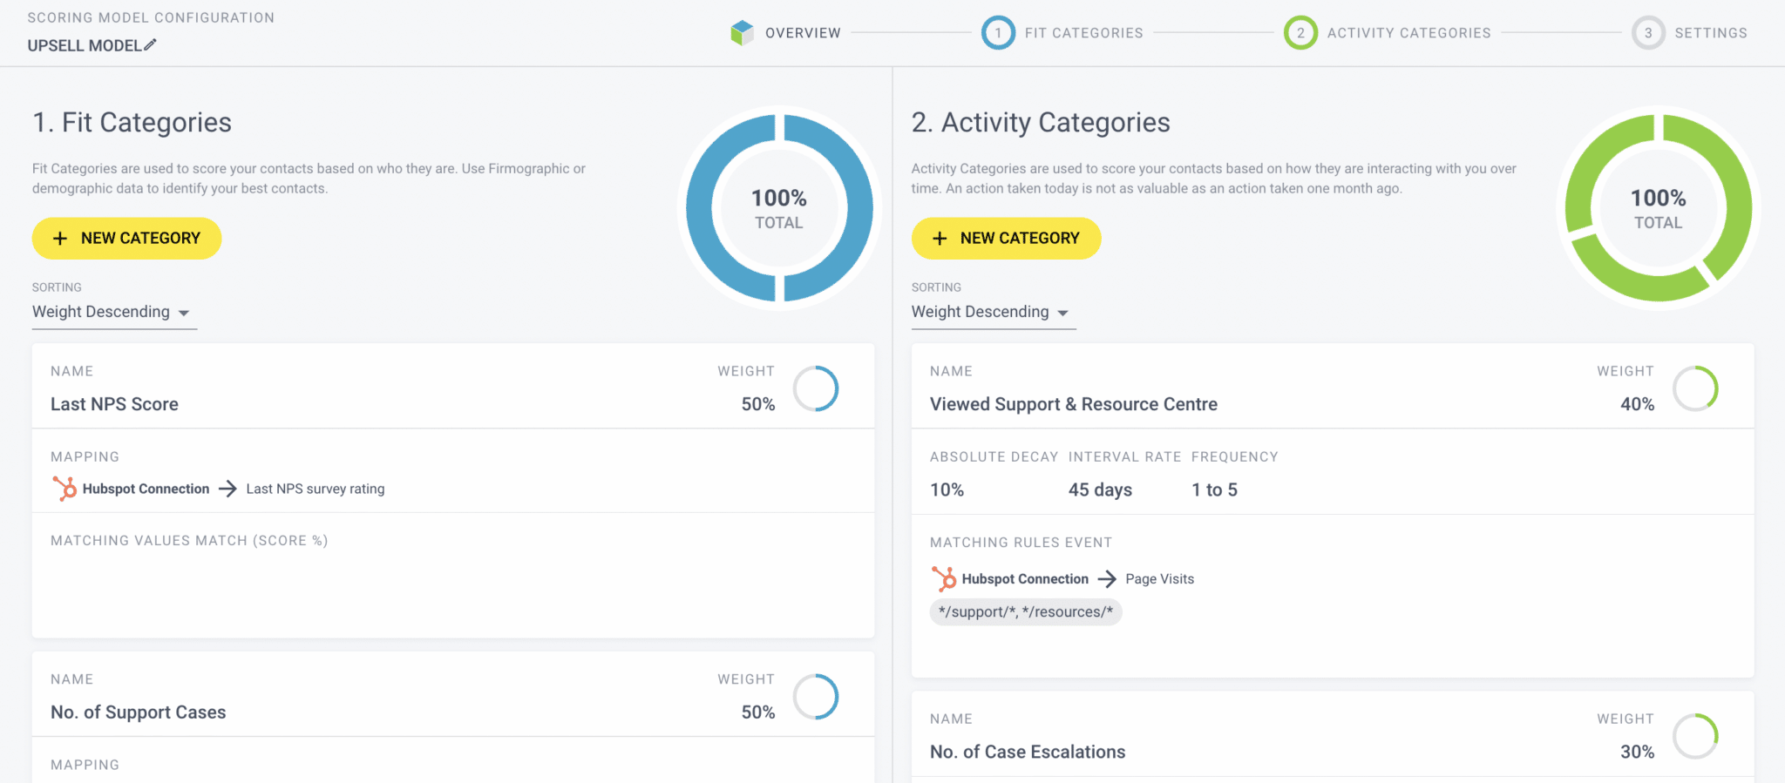This screenshot has width=1785, height=783.
Task: Go to the OVERVIEW tab
Action: pos(803,33)
